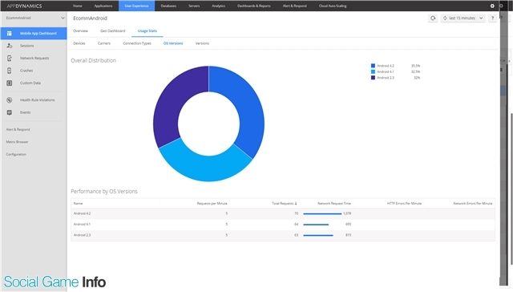The image size is (513, 292).
Task: Open the Databases top menu
Action: tap(168, 6)
